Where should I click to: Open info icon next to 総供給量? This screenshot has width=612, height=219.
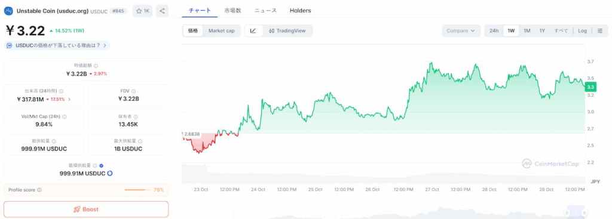pyautogui.click(x=54, y=141)
